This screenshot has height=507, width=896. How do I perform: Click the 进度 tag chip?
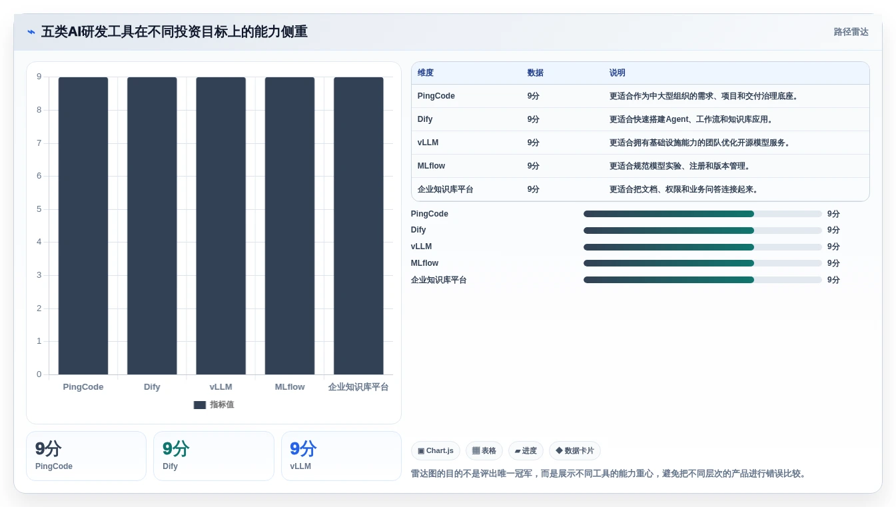click(526, 451)
